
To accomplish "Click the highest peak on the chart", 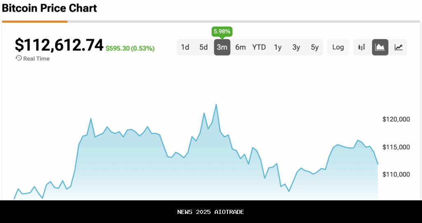I will (216, 105).
